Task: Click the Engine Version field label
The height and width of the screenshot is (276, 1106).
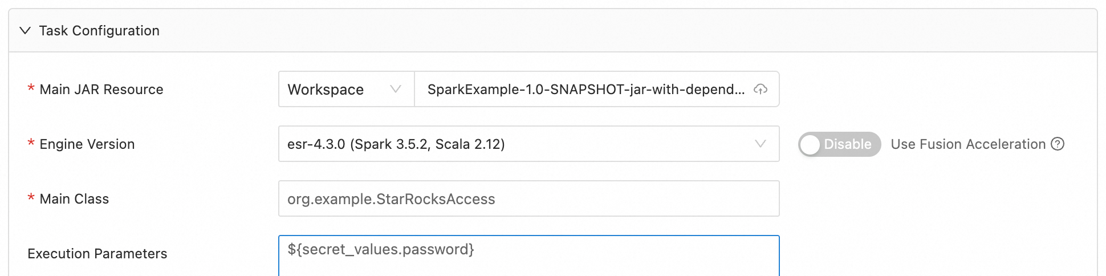Action: click(x=87, y=144)
